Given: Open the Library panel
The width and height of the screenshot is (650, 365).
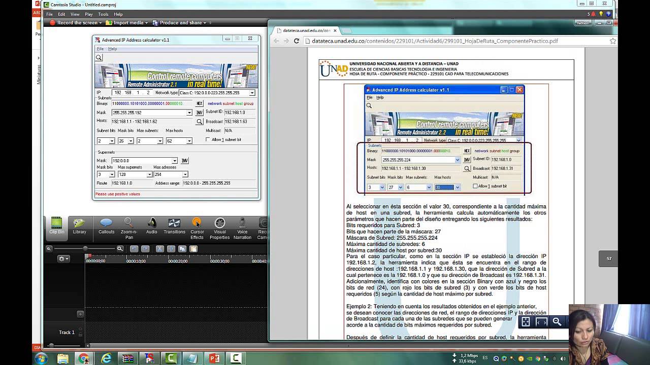Looking at the screenshot, I should pos(79,227).
